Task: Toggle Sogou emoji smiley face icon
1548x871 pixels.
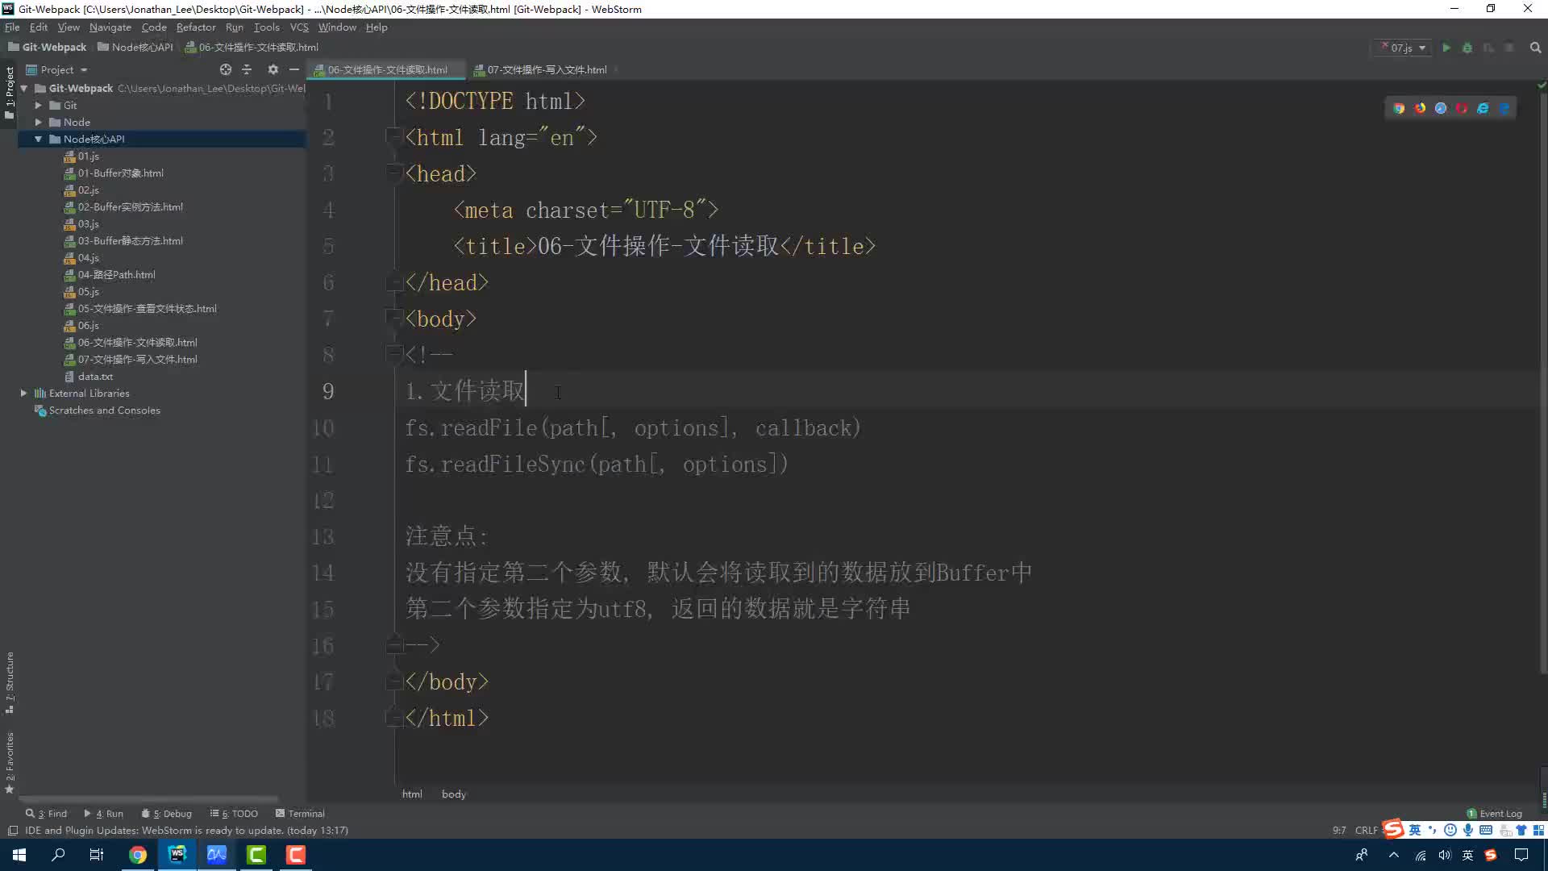Action: pos(1450,830)
